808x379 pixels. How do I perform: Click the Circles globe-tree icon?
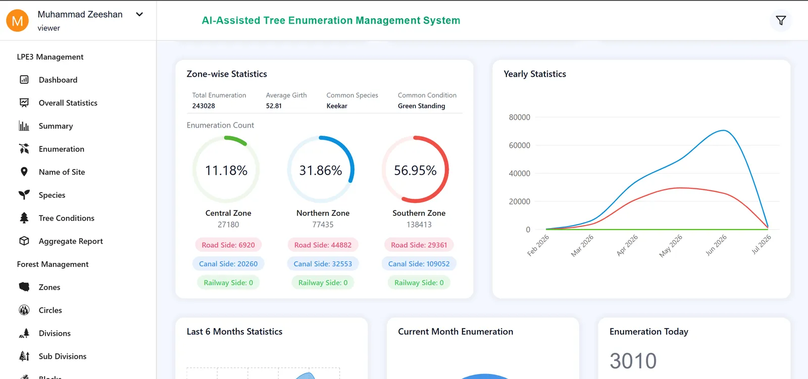tap(24, 310)
